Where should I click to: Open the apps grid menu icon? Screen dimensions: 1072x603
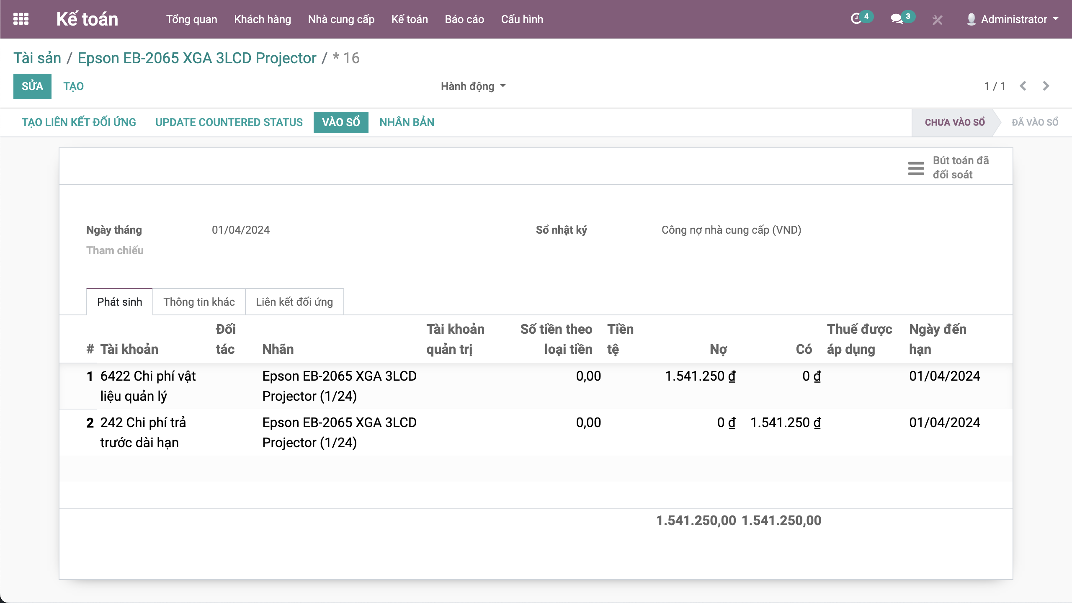pyautogui.click(x=21, y=19)
